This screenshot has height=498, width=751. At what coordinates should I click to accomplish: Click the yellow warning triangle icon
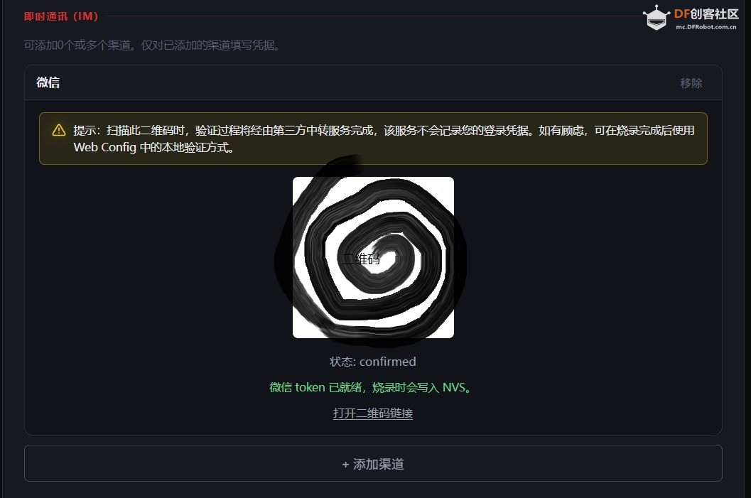[58, 131]
